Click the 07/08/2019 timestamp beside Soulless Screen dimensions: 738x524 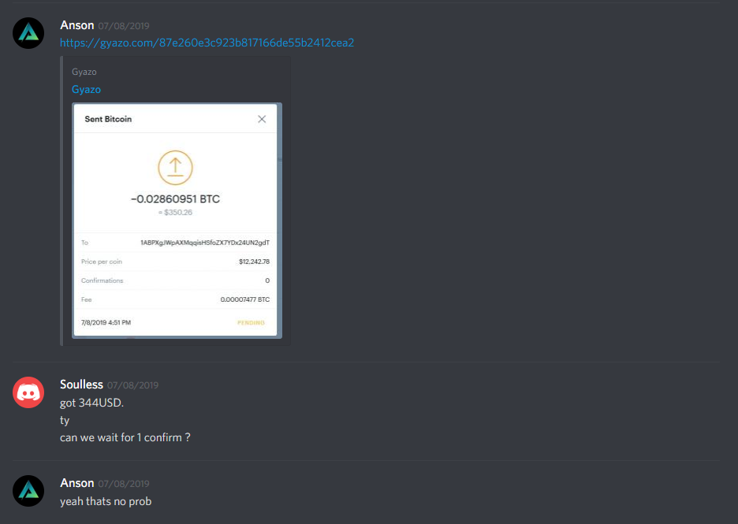(x=132, y=385)
